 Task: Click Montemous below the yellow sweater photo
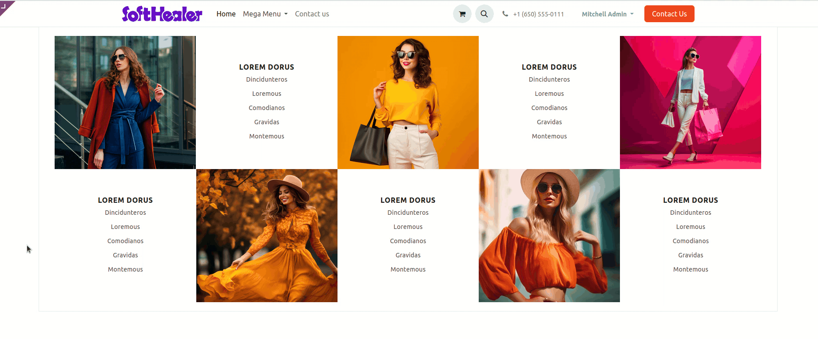[408, 269]
